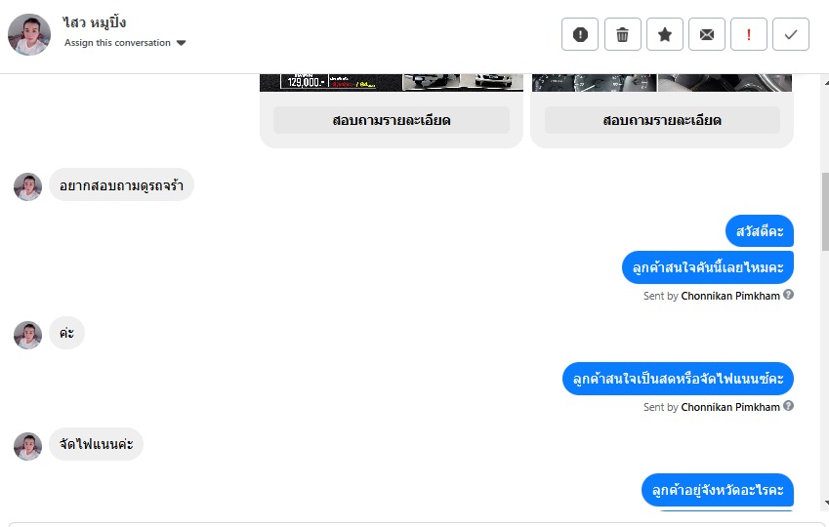Star this conversation to follow up

pyautogui.click(x=665, y=34)
